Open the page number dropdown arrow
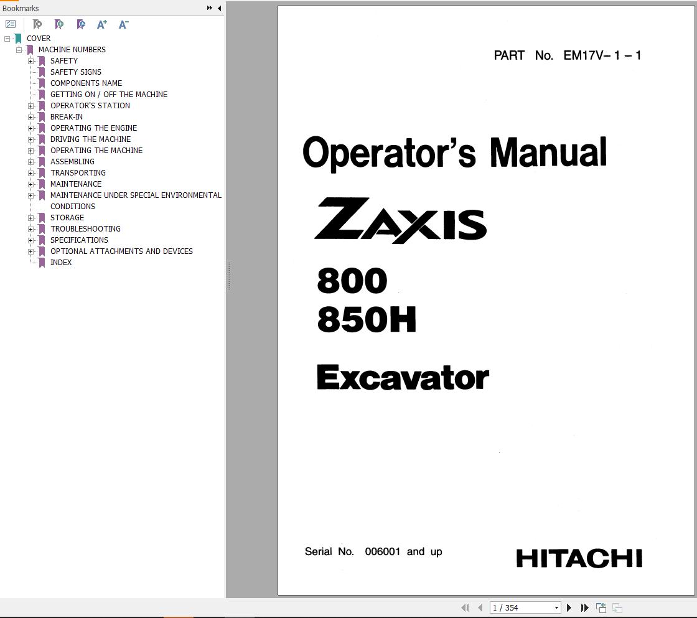The height and width of the screenshot is (618, 697). click(556, 608)
